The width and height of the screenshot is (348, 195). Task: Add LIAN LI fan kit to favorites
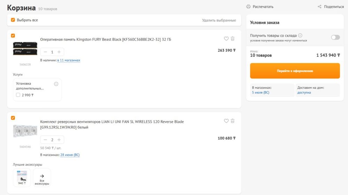click(226, 121)
